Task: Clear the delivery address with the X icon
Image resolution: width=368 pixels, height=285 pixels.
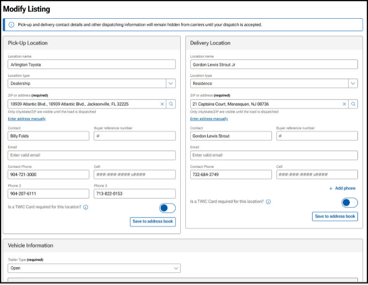Action: 344,104
